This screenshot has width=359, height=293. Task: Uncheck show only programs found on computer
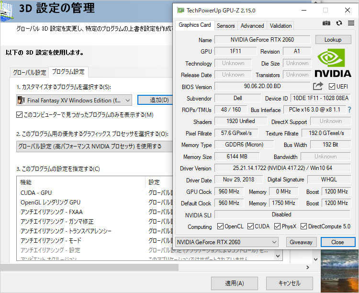19,114
